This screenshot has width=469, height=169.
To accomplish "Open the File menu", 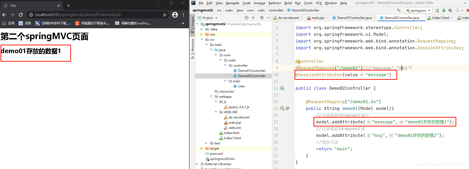I will coord(201,3).
